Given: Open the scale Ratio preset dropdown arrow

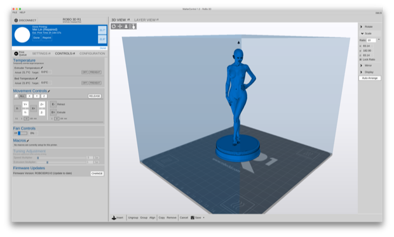Looking at the screenshot, I should tap(379, 40).
